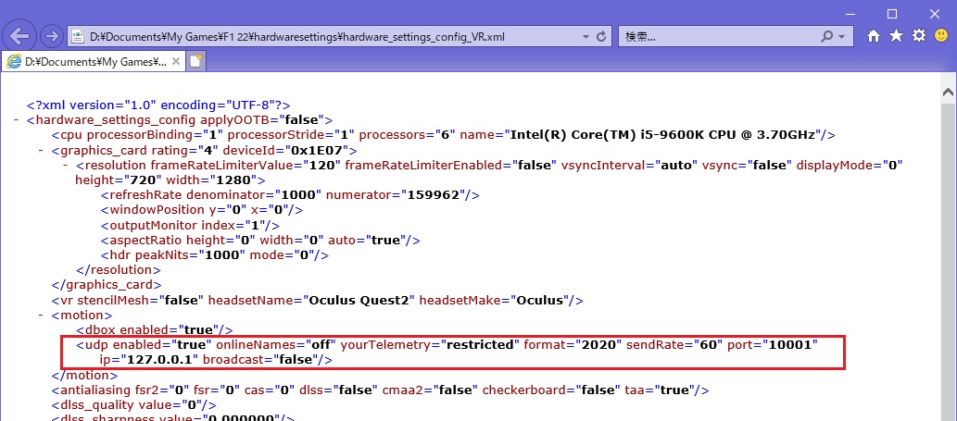Collapse the resolution element

coord(66,166)
